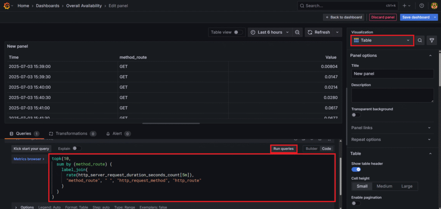Click the zoom out time range icon
Screen dimensions: 441x209
[x=297, y=32]
